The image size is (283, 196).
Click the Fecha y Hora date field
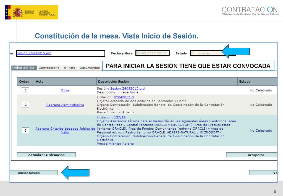coord(153,53)
